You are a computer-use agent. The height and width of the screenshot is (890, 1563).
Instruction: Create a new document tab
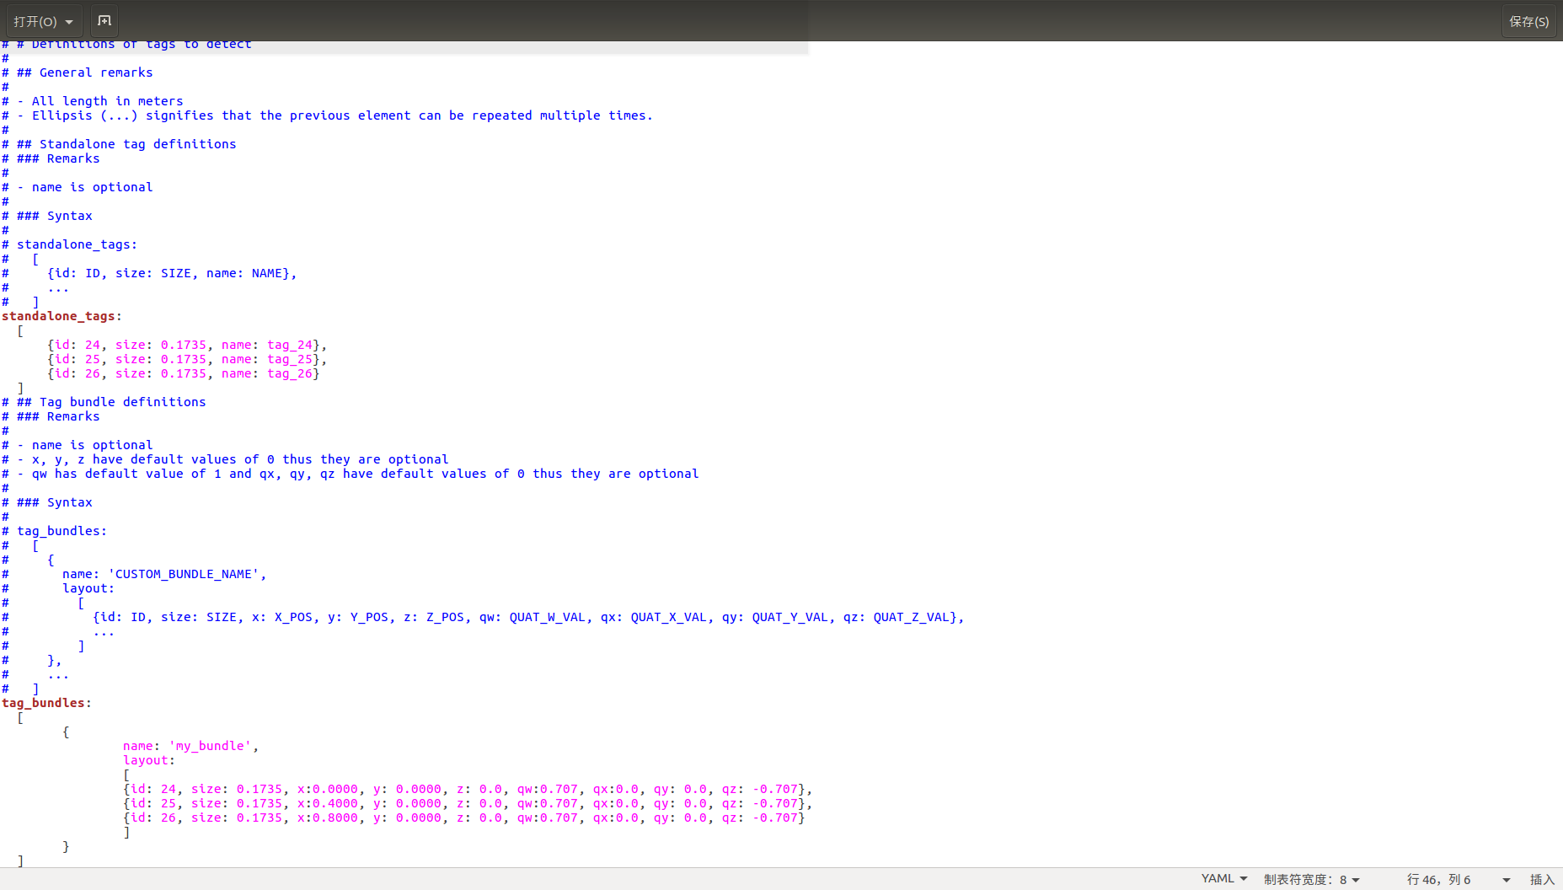coord(104,20)
